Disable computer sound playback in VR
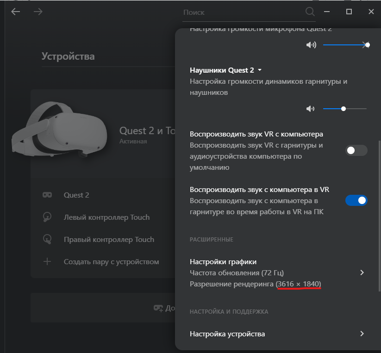 pyautogui.click(x=356, y=200)
